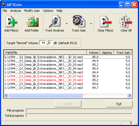Screen dimensions: 139x126
Task: Click the target volume decimal field
Action: tap(50, 42)
